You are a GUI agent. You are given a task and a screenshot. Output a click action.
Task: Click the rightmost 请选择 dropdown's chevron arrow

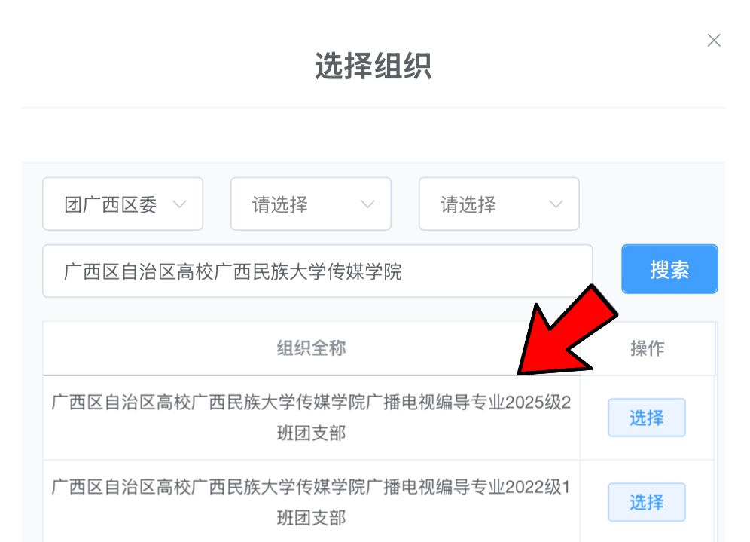[x=556, y=204]
